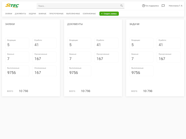This screenshot has height=139, width=186.
Task: Open Просроченные tile in Документы card
Action: (106, 57)
